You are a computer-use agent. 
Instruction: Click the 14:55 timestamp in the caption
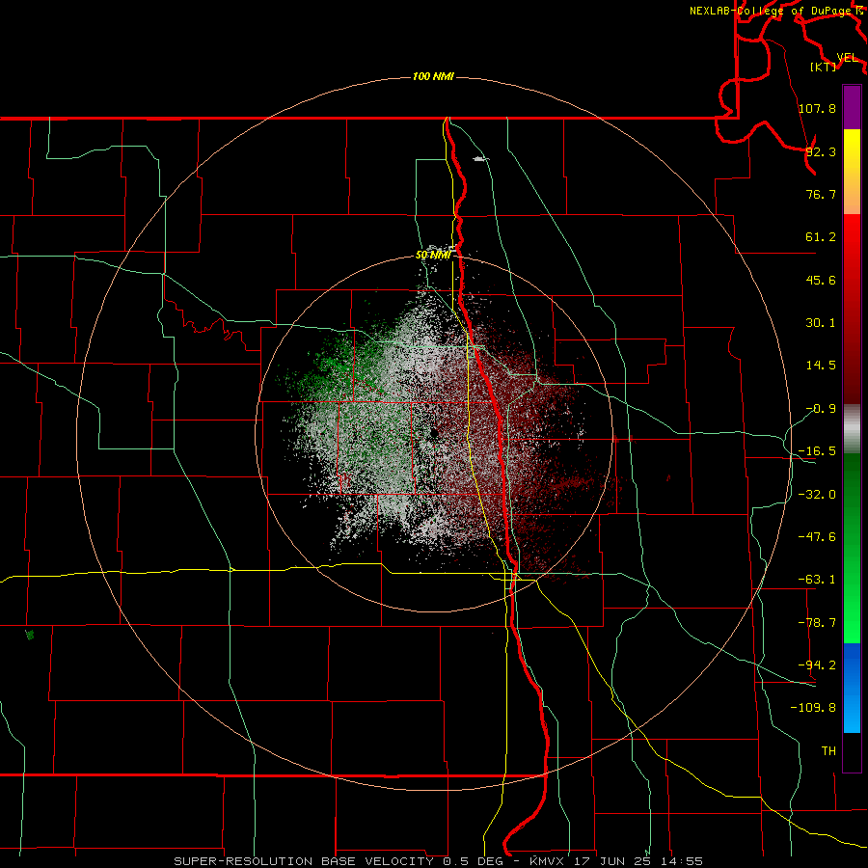[x=682, y=861]
